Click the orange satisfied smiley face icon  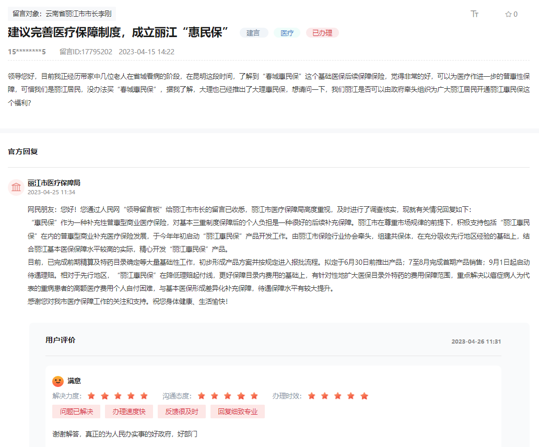(x=58, y=381)
